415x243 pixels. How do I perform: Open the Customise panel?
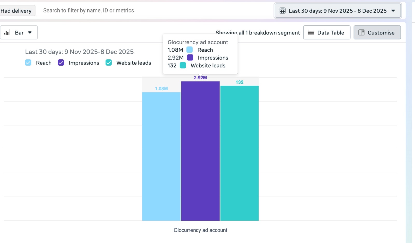click(x=377, y=33)
